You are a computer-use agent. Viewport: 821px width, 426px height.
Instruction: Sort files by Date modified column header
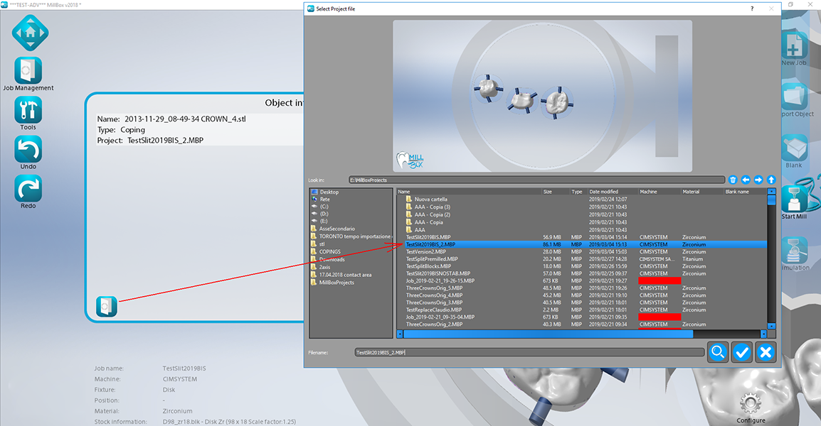pyautogui.click(x=612, y=192)
